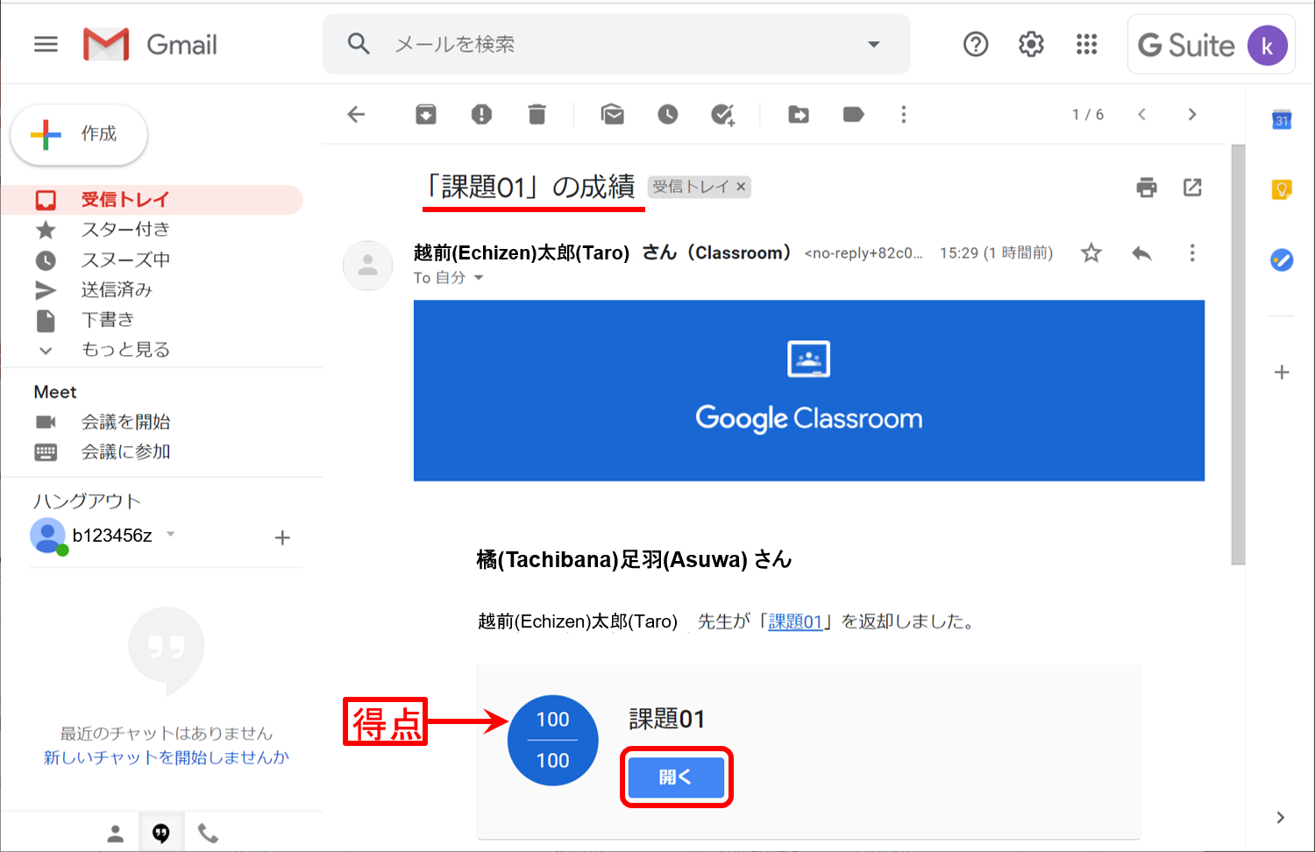Image resolution: width=1315 pixels, height=852 pixels.
Task: Print the email with printer icon
Action: 1147,187
